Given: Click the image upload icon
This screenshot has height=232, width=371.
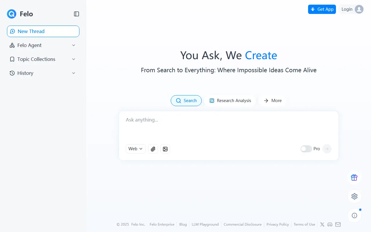Looking at the screenshot, I should (x=165, y=149).
